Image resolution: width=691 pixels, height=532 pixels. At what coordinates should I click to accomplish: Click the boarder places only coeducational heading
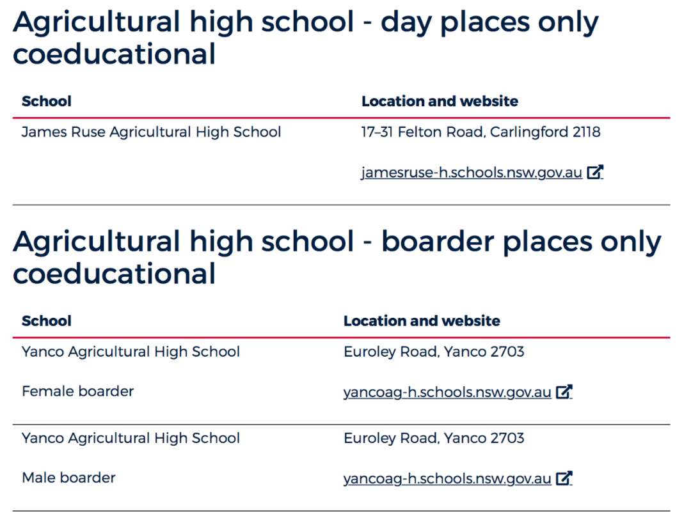point(337,258)
